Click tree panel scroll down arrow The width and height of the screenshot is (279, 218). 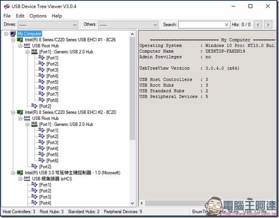[x=132, y=203]
